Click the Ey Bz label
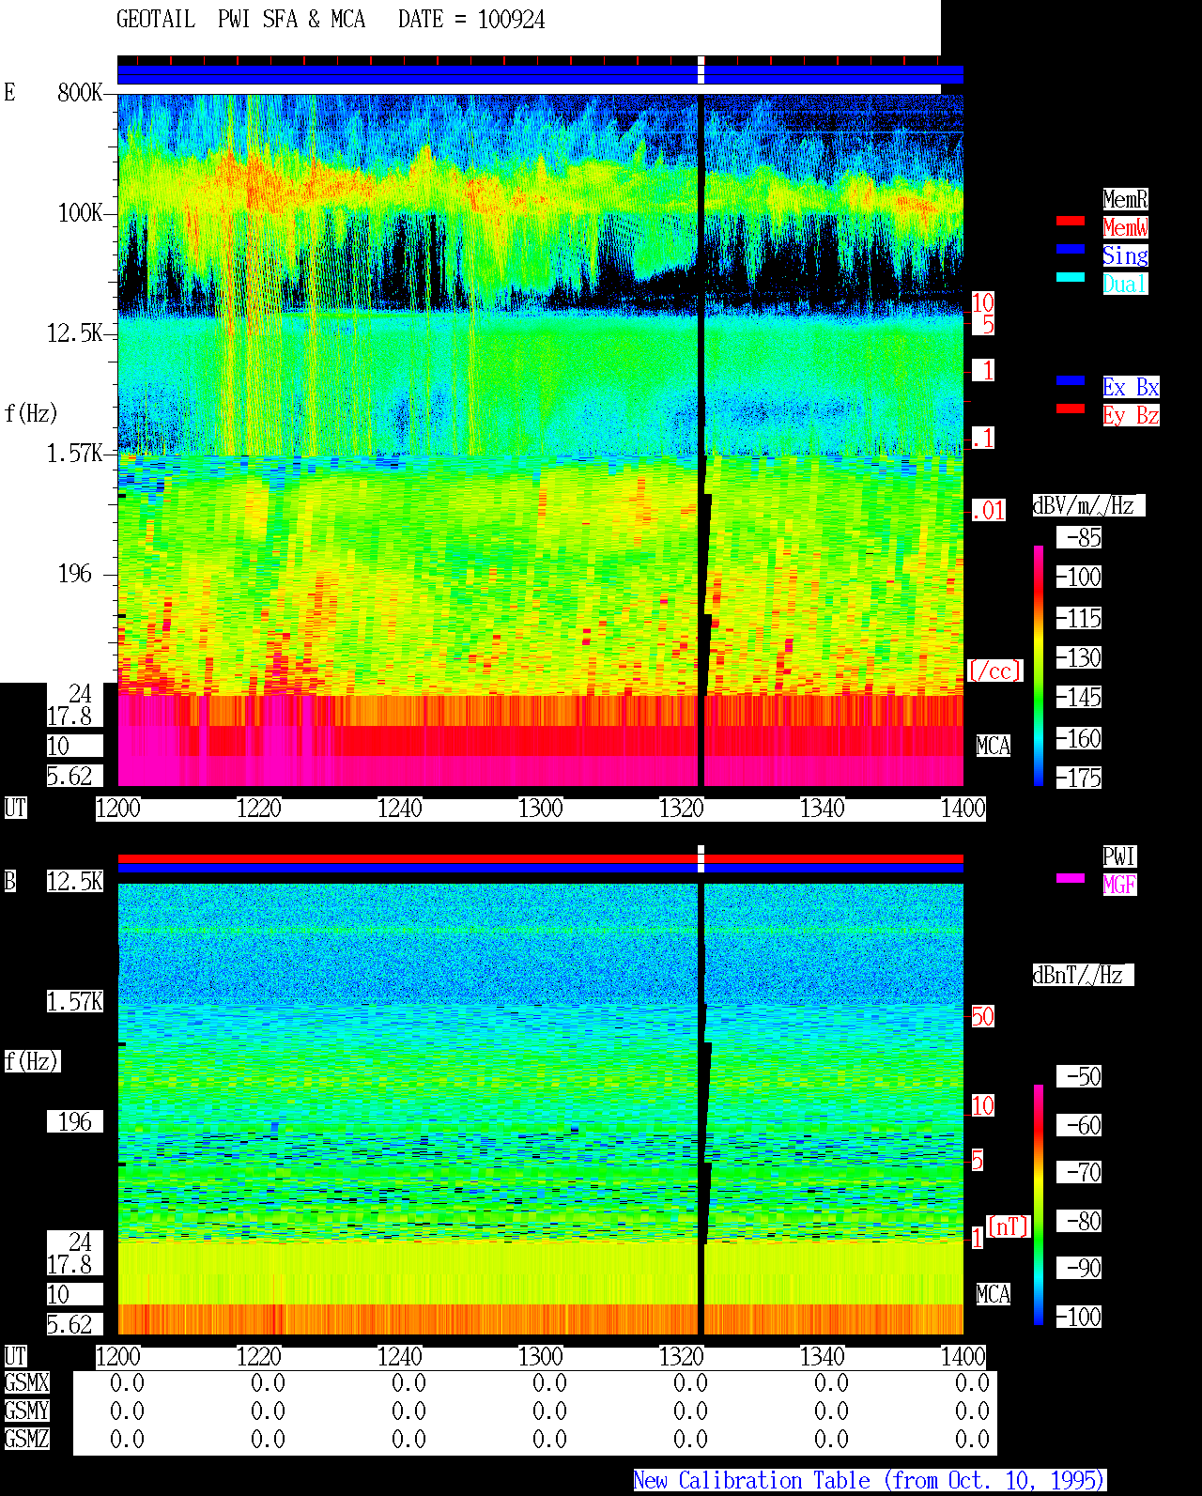The height and width of the screenshot is (1496, 1202). tap(1131, 415)
